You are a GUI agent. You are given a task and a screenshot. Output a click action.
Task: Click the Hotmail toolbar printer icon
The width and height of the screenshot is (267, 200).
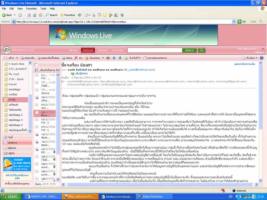pyautogui.click(x=108, y=58)
